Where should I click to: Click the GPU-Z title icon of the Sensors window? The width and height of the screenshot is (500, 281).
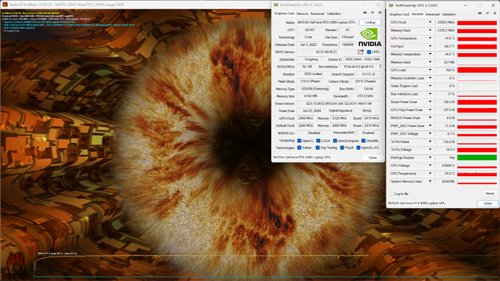[391, 6]
